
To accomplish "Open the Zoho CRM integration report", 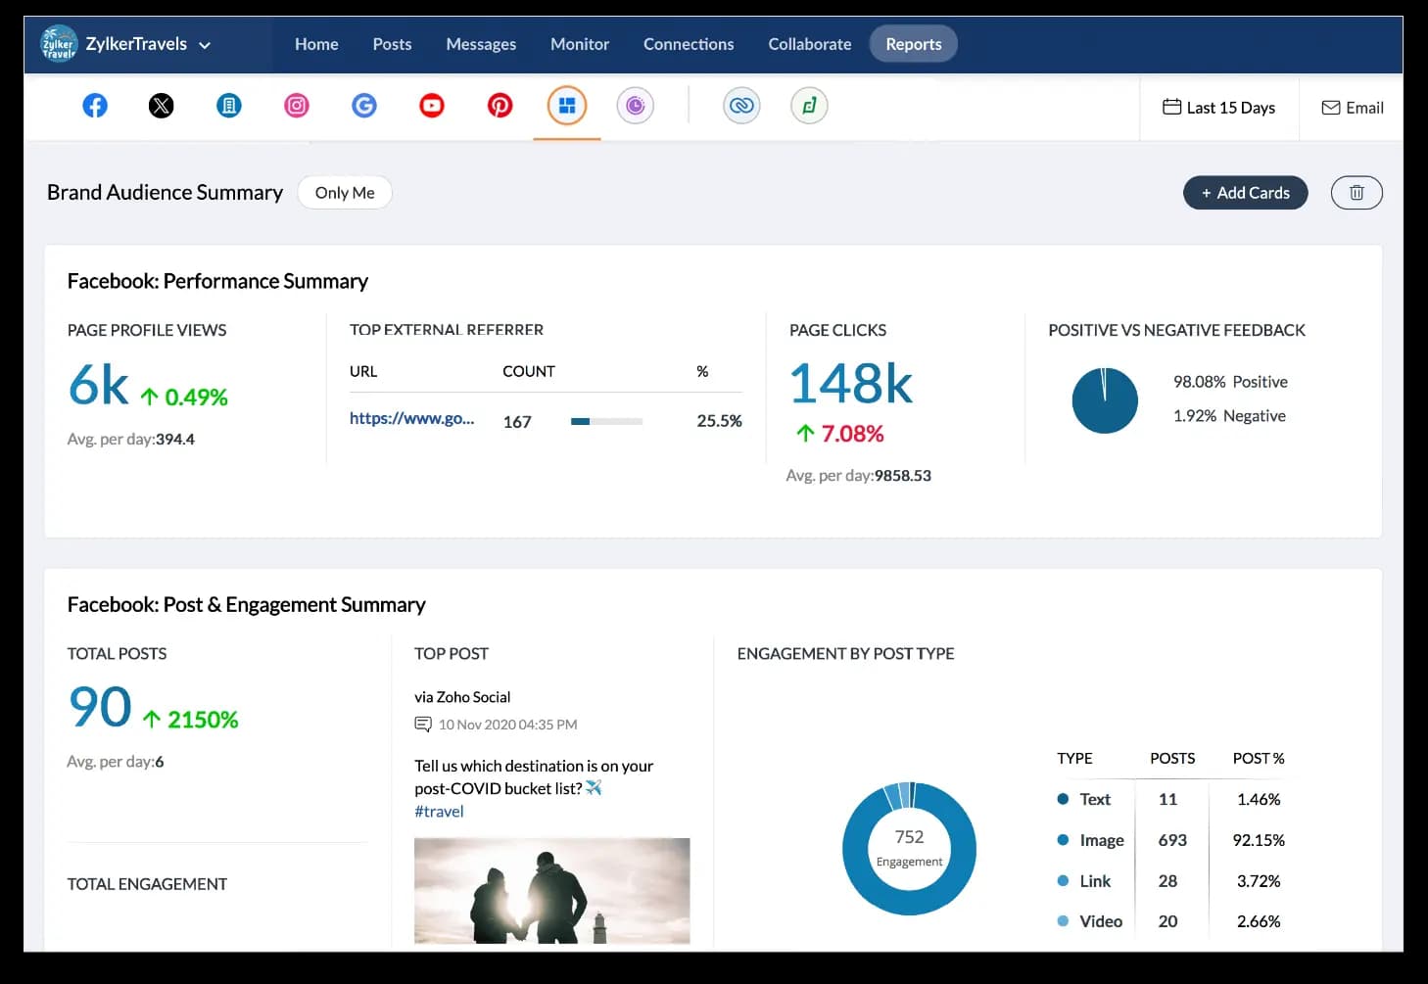I will click(741, 105).
